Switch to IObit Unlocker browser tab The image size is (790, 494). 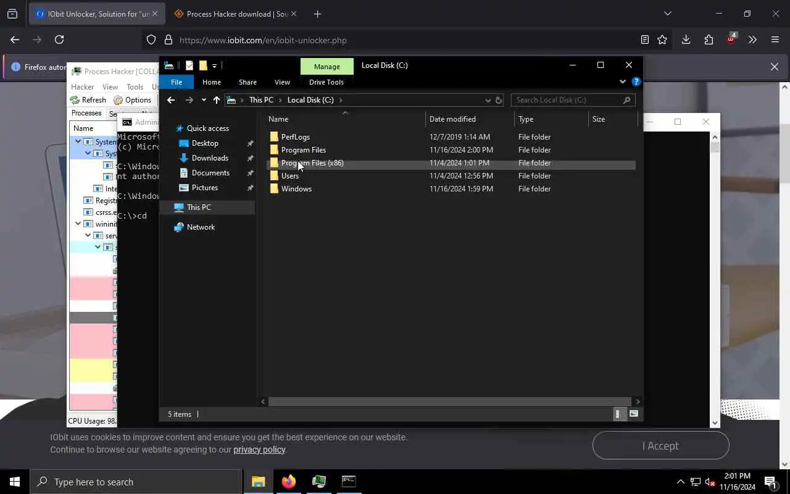(x=96, y=14)
